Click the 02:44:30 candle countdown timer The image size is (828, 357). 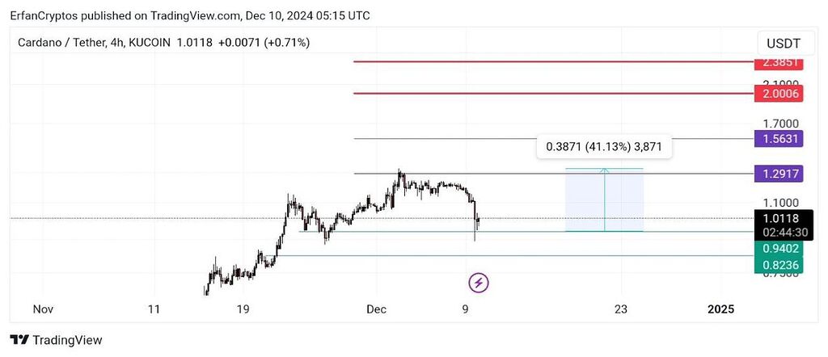pyautogui.click(x=779, y=232)
